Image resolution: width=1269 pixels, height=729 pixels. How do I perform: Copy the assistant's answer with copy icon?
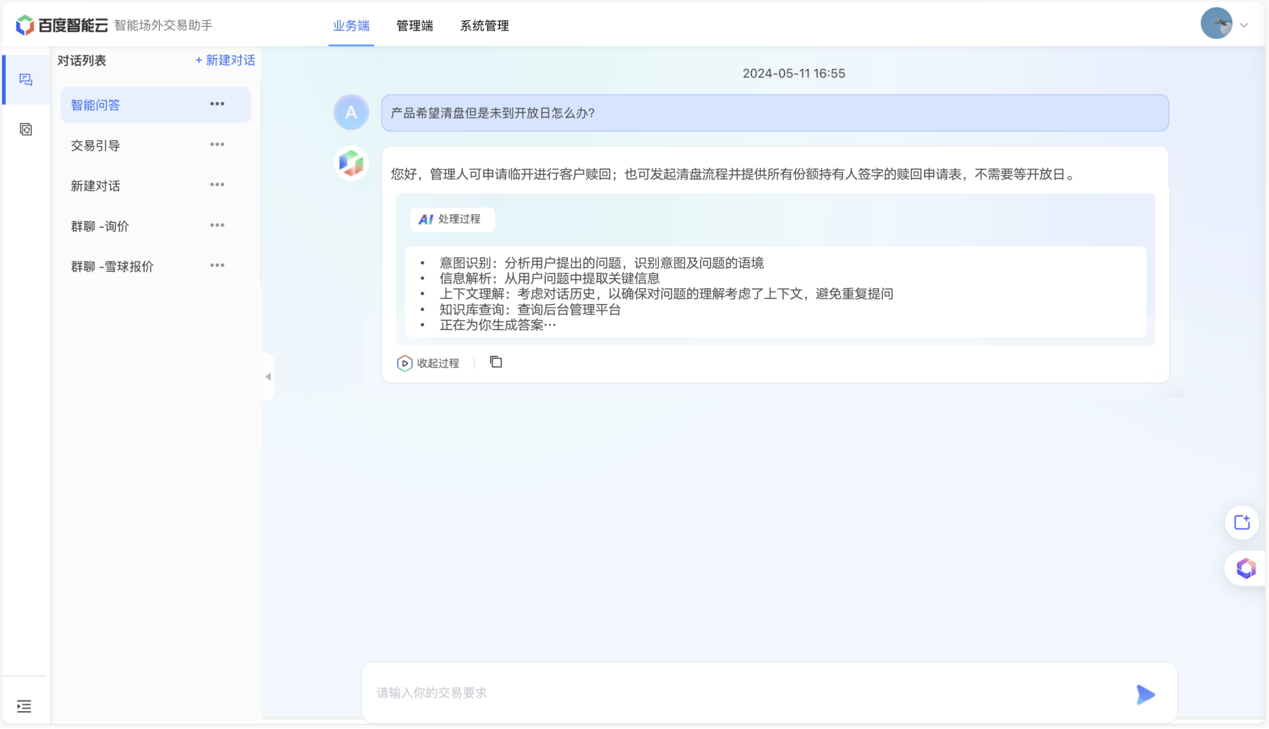point(496,362)
